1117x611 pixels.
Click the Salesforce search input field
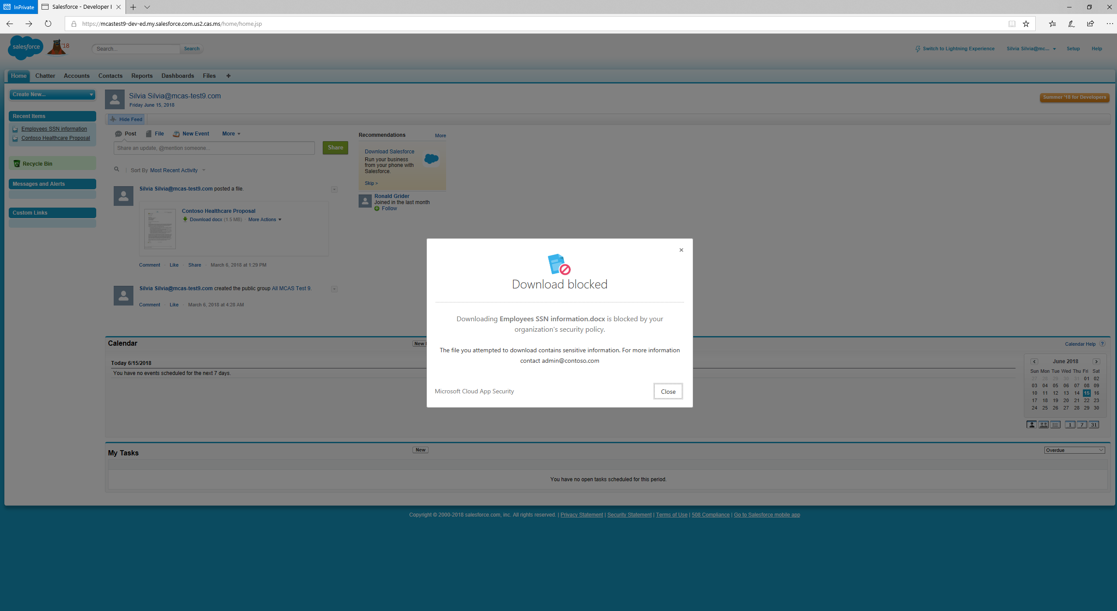click(136, 49)
